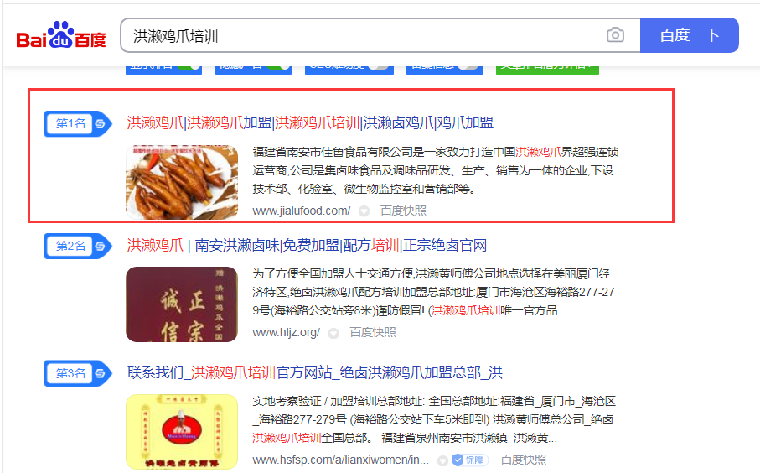Viewport: 760px width, 473px height.
Task: Open 百度快照 for the www.hljz.org result
Action: [x=372, y=332]
